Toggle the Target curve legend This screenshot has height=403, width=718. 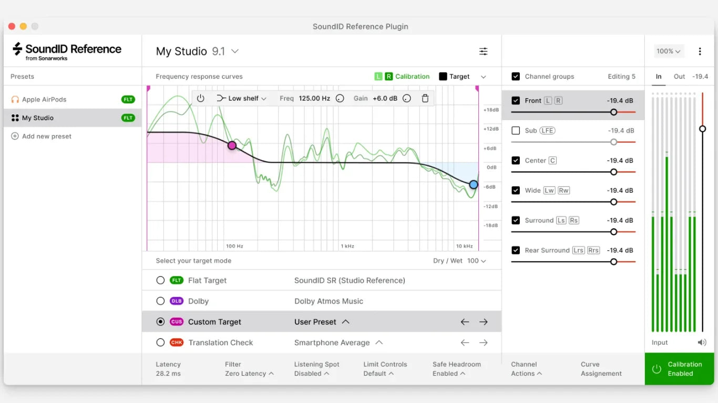tap(455, 77)
